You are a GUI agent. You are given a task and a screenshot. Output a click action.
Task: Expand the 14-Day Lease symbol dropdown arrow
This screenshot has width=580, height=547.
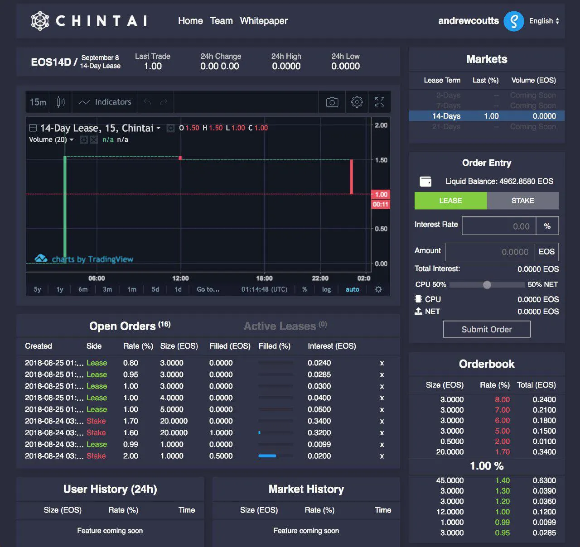click(159, 128)
